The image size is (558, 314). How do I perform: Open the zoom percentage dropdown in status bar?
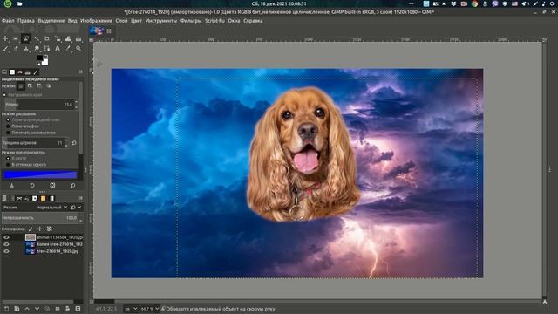(150, 309)
